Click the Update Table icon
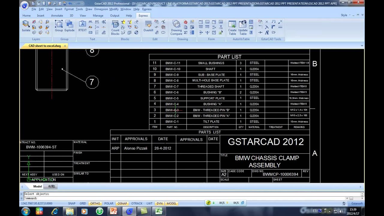Image resolution: width=384 pixels, height=216 pixels. [243, 28]
